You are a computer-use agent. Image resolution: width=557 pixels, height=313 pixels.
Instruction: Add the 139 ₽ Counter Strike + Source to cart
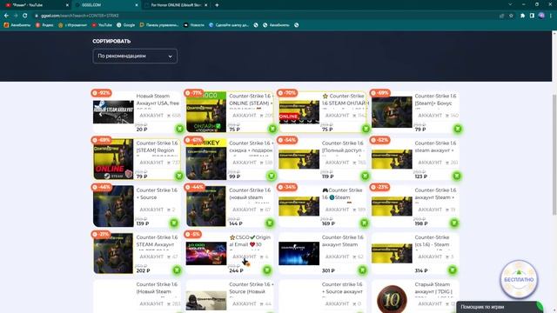click(174, 223)
